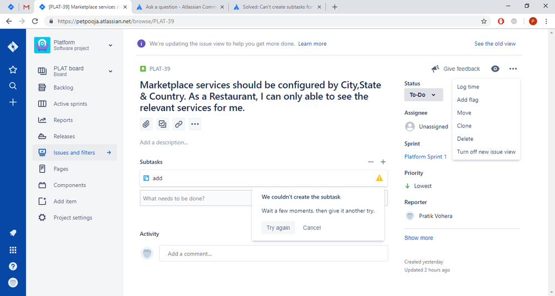Open Backlog in the project sidebar
The width and height of the screenshot is (555, 296).
pos(75,87)
